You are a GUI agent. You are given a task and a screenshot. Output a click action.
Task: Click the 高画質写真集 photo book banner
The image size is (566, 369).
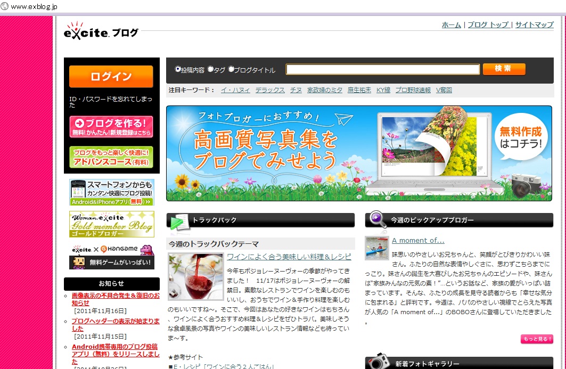359,153
